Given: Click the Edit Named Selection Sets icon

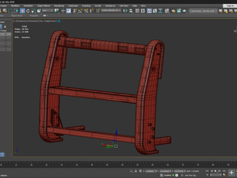Looking at the screenshot, I should click(98, 11).
